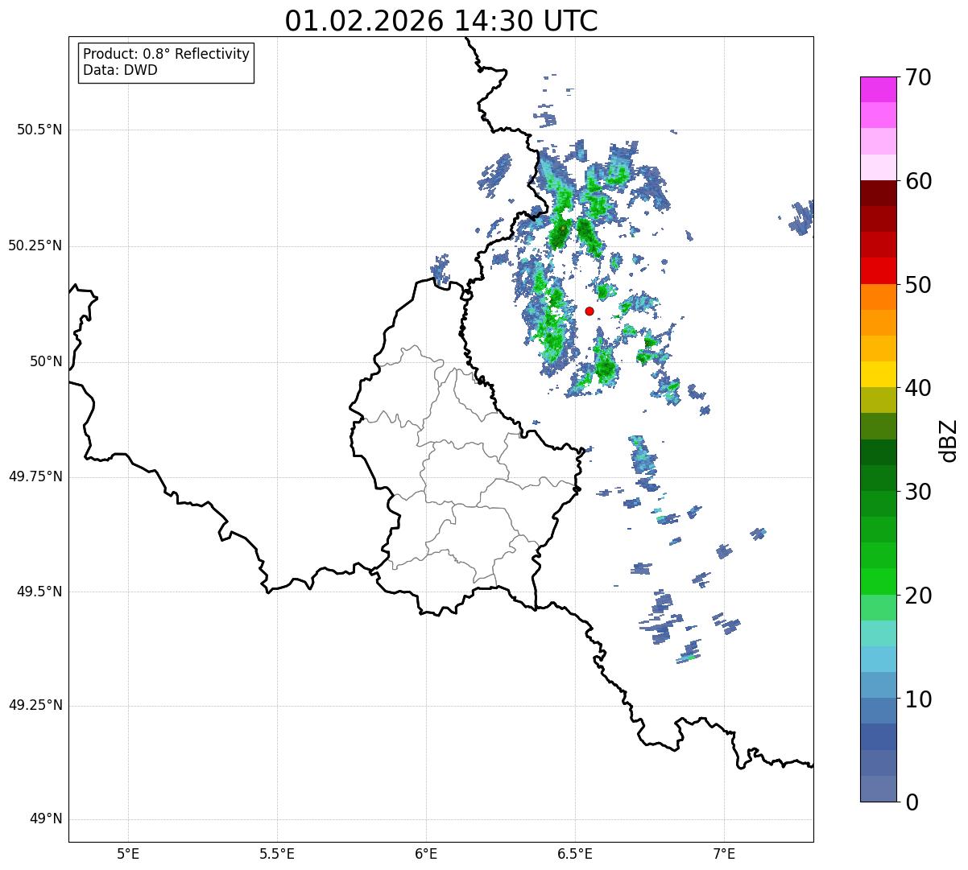Viewport: 968px width, 870px height.
Task: Click the dark maroon colorbar swatch below 60
Action: coord(879,193)
